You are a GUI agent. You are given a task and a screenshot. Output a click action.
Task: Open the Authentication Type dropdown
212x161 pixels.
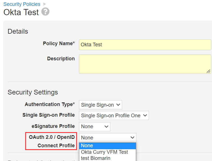(100, 105)
